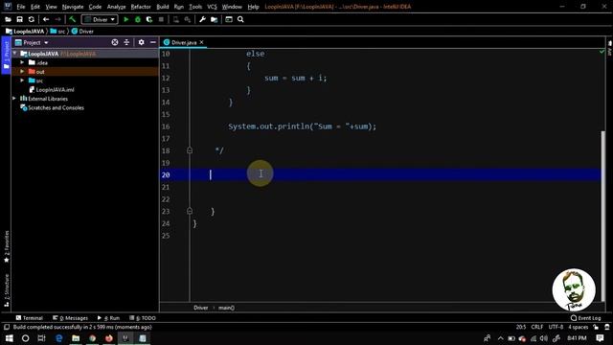Viewport: 613px width, 345px height.
Task: Click the Run Anything toolbar icon
Action: point(229,19)
